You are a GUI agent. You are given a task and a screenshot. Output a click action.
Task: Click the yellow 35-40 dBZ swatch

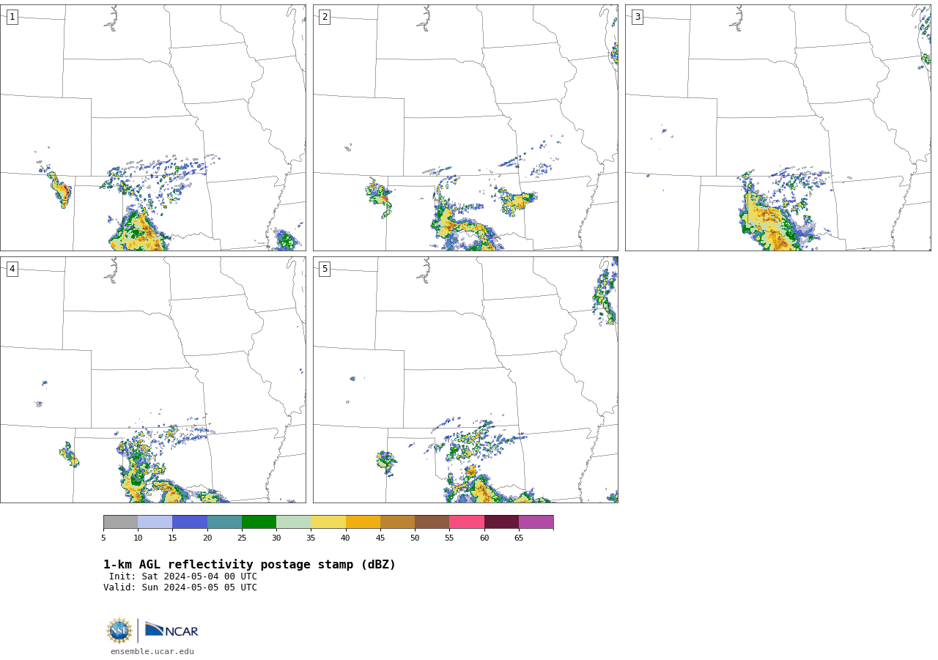click(x=328, y=522)
